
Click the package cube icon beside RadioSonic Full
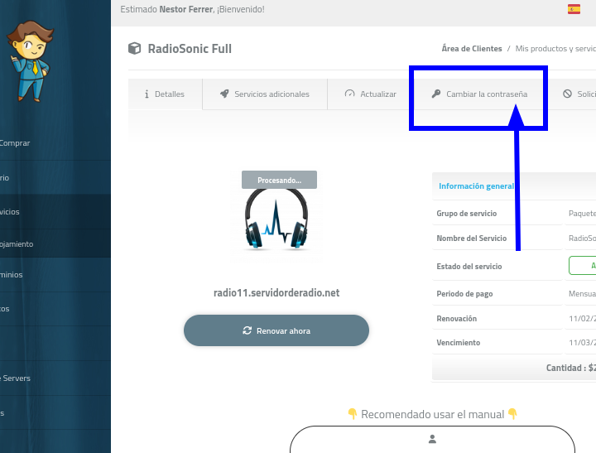pyautogui.click(x=135, y=48)
